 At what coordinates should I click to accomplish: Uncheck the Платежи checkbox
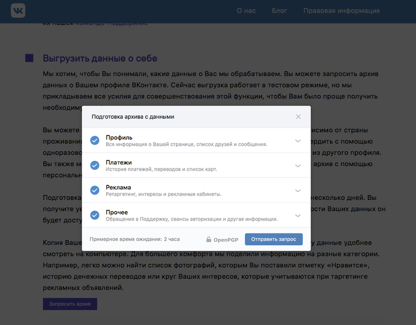95,165
